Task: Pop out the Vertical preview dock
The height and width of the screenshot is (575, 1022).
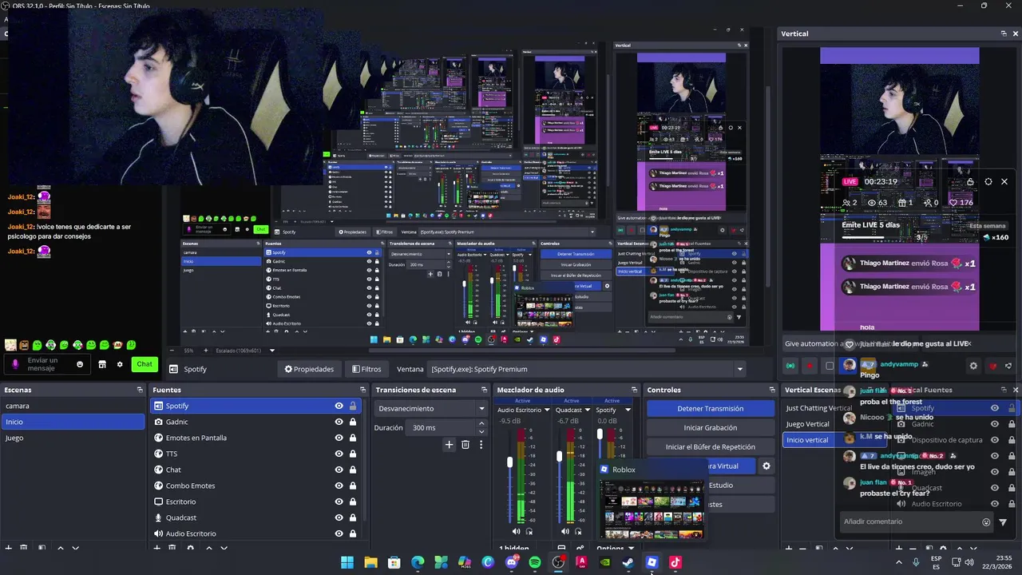Action: [1004, 34]
